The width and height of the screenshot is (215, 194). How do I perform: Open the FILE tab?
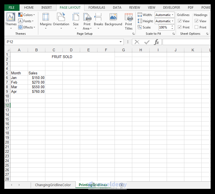[x=12, y=8]
